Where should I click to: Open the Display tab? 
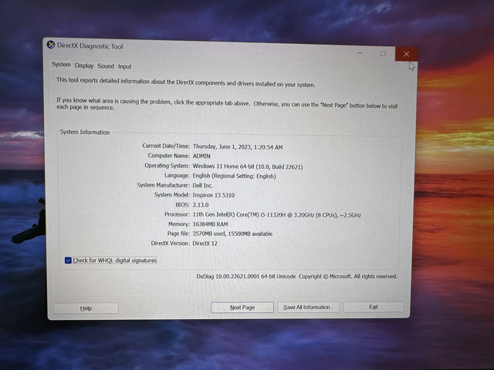click(84, 66)
